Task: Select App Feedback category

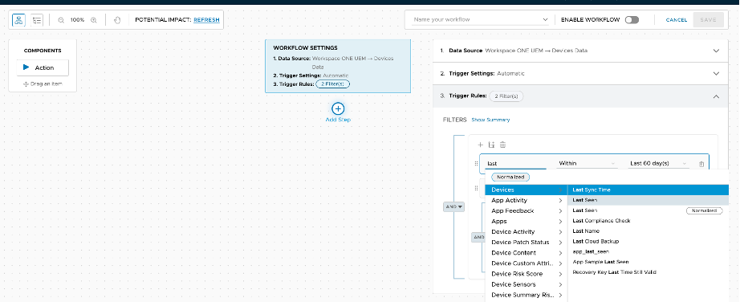Action: point(526,210)
